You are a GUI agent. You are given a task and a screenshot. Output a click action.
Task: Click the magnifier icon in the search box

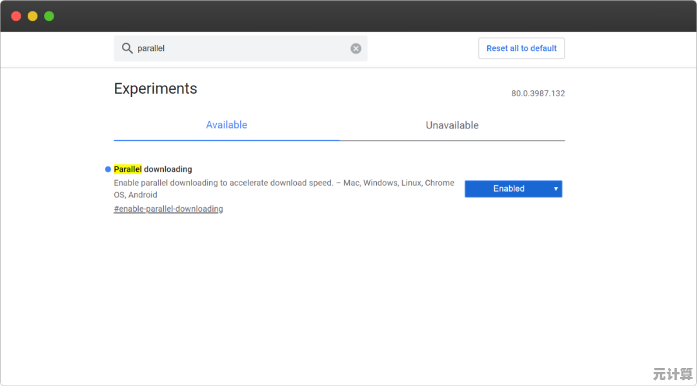pyautogui.click(x=127, y=48)
